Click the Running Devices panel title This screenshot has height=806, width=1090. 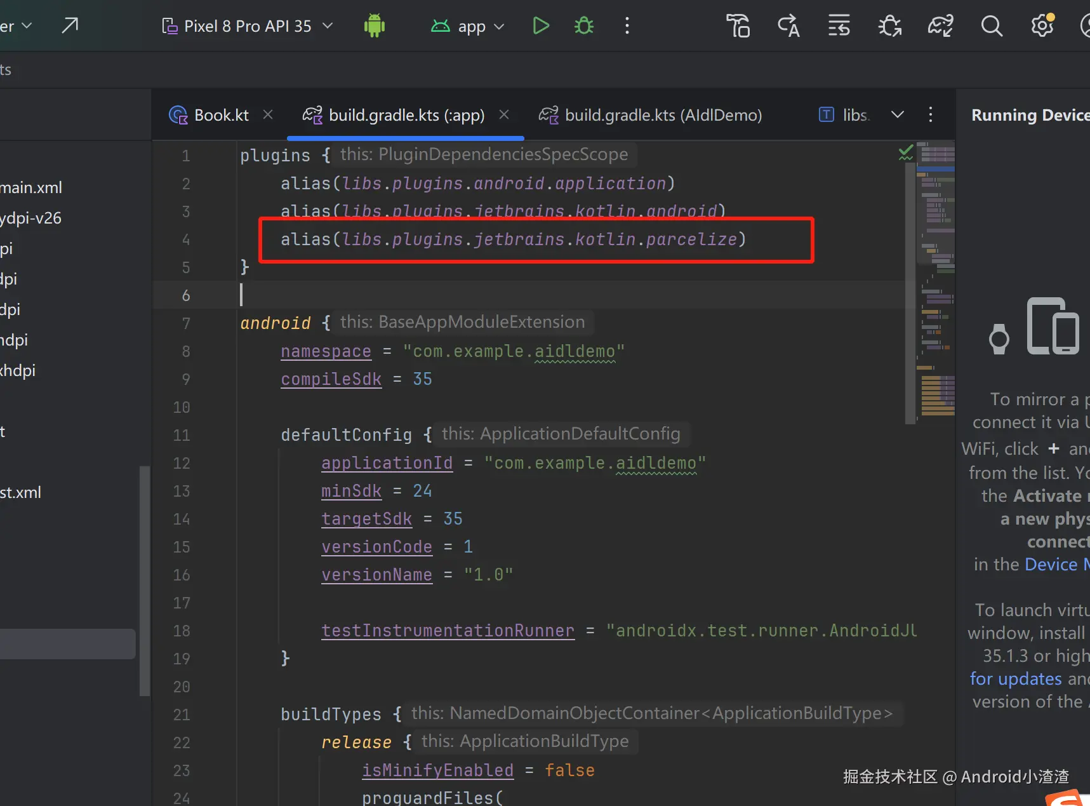[1030, 115]
